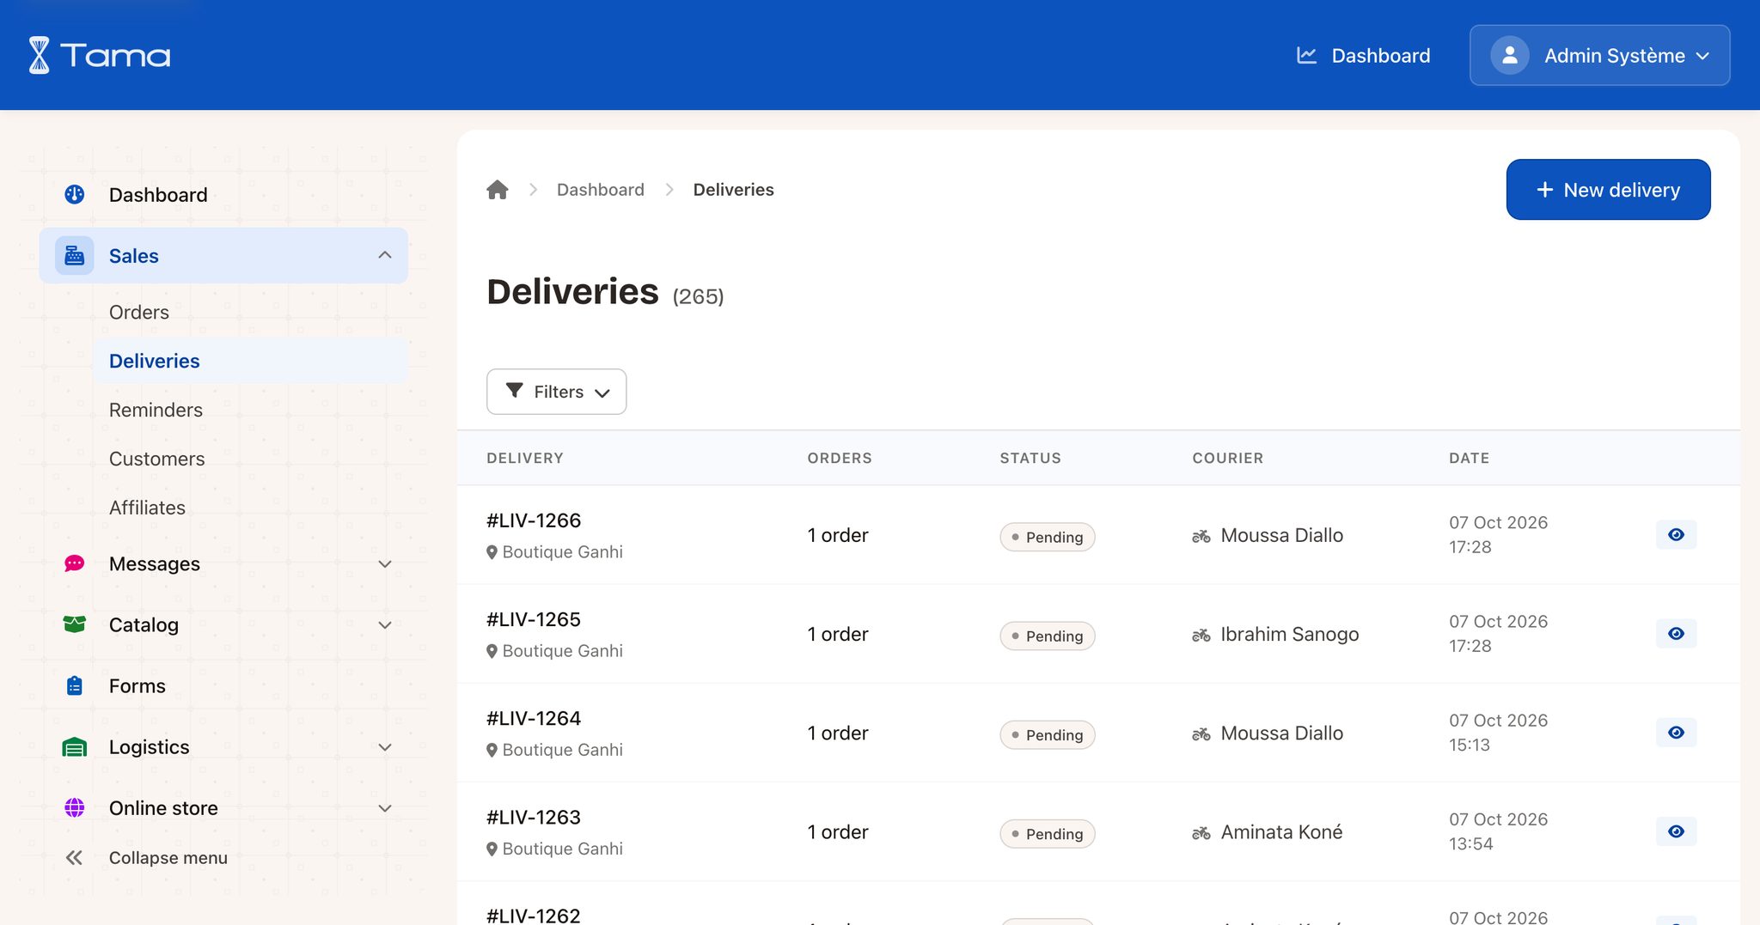Open Orders in the Sales submenu

[139, 312]
